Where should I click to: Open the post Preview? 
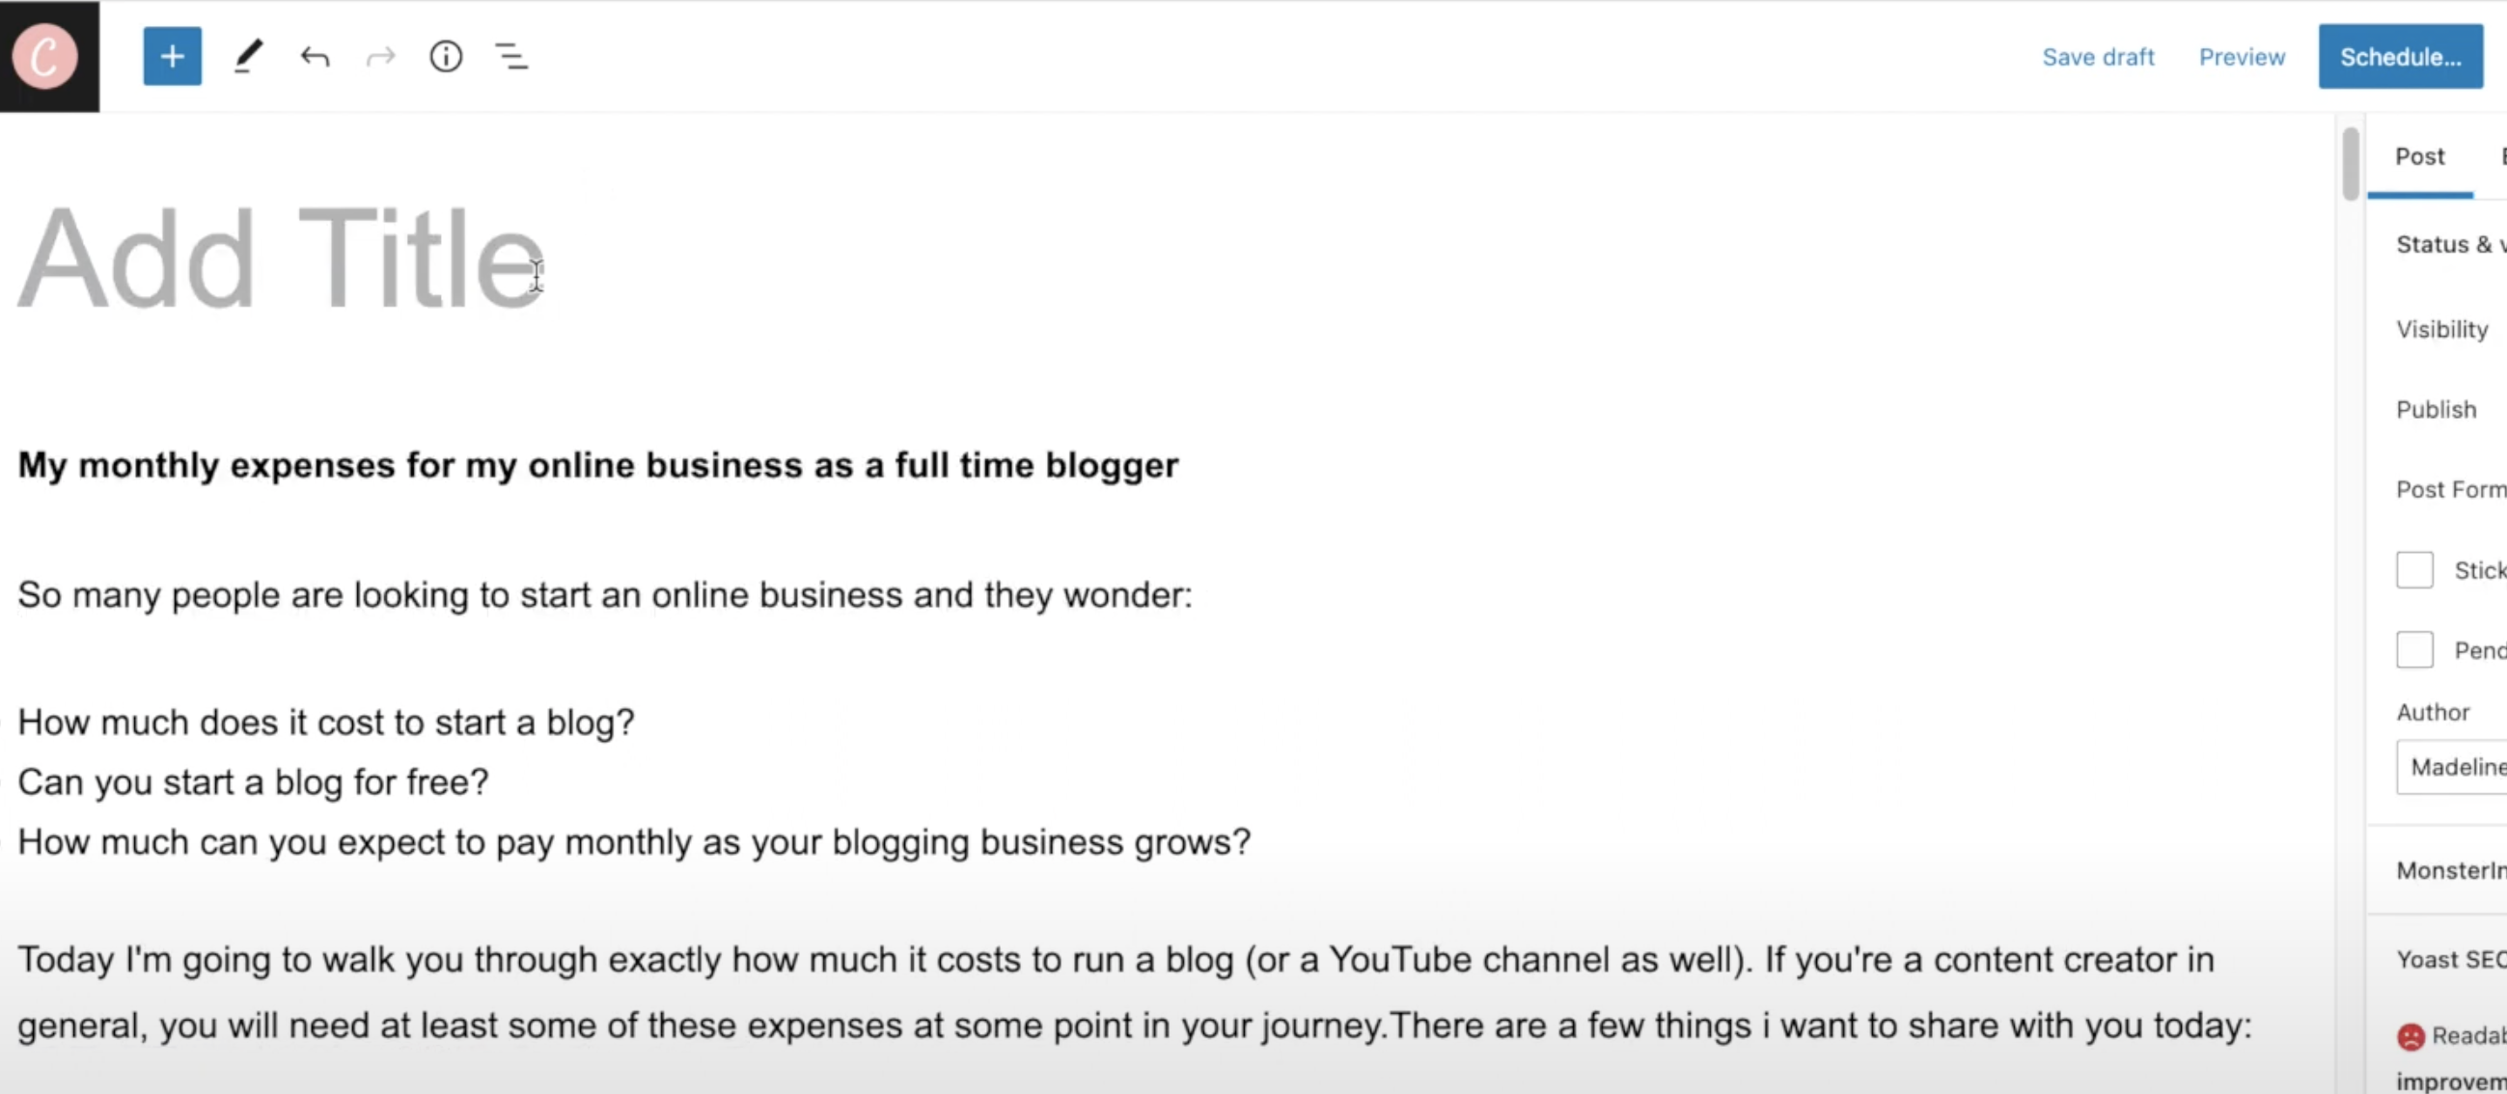(x=2242, y=58)
